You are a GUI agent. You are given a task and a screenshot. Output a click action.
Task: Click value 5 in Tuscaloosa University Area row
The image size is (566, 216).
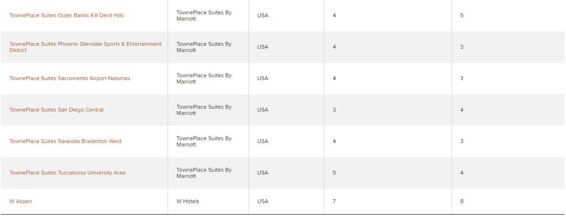334,173
